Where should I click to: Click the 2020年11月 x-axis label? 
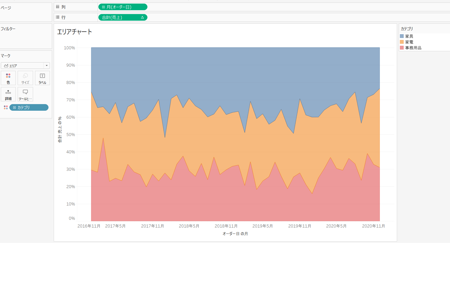click(374, 226)
